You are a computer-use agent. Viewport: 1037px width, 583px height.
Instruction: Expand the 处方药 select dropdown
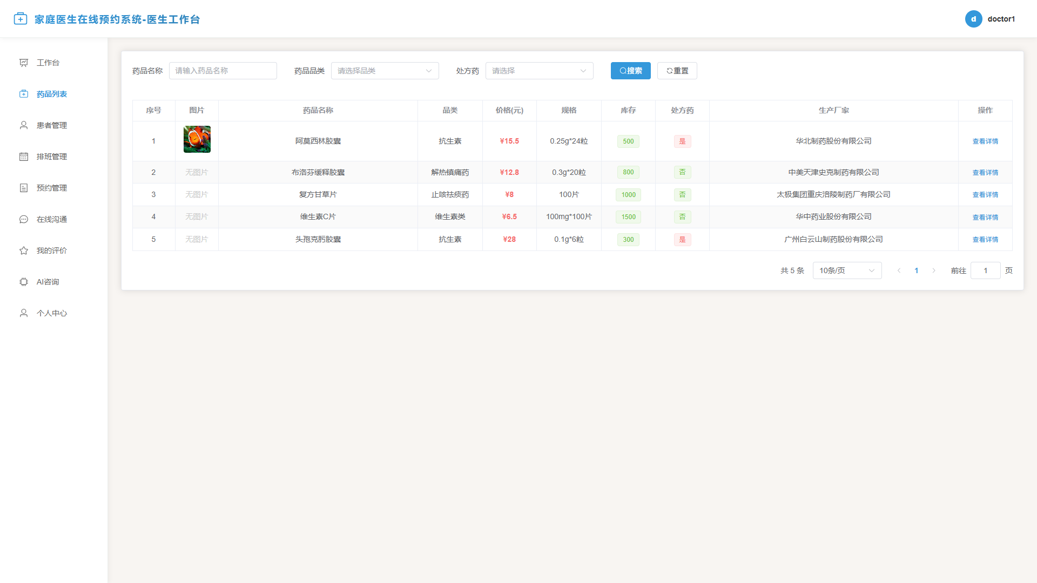pos(539,71)
